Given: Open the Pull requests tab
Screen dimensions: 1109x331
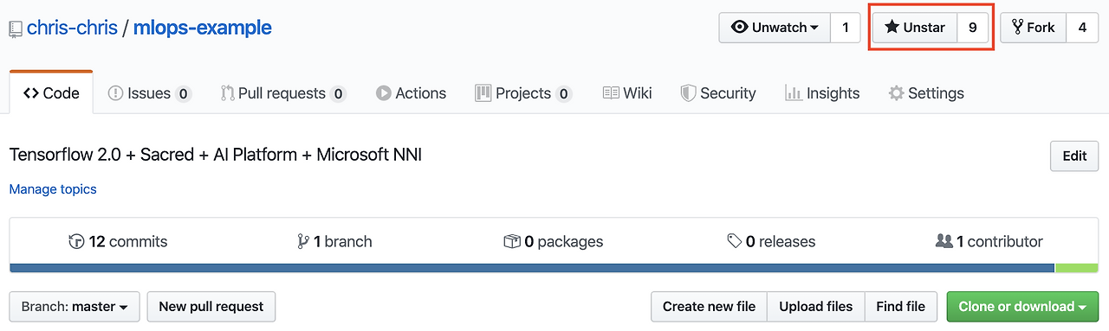Looking at the screenshot, I should pyautogui.click(x=283, y=93).
